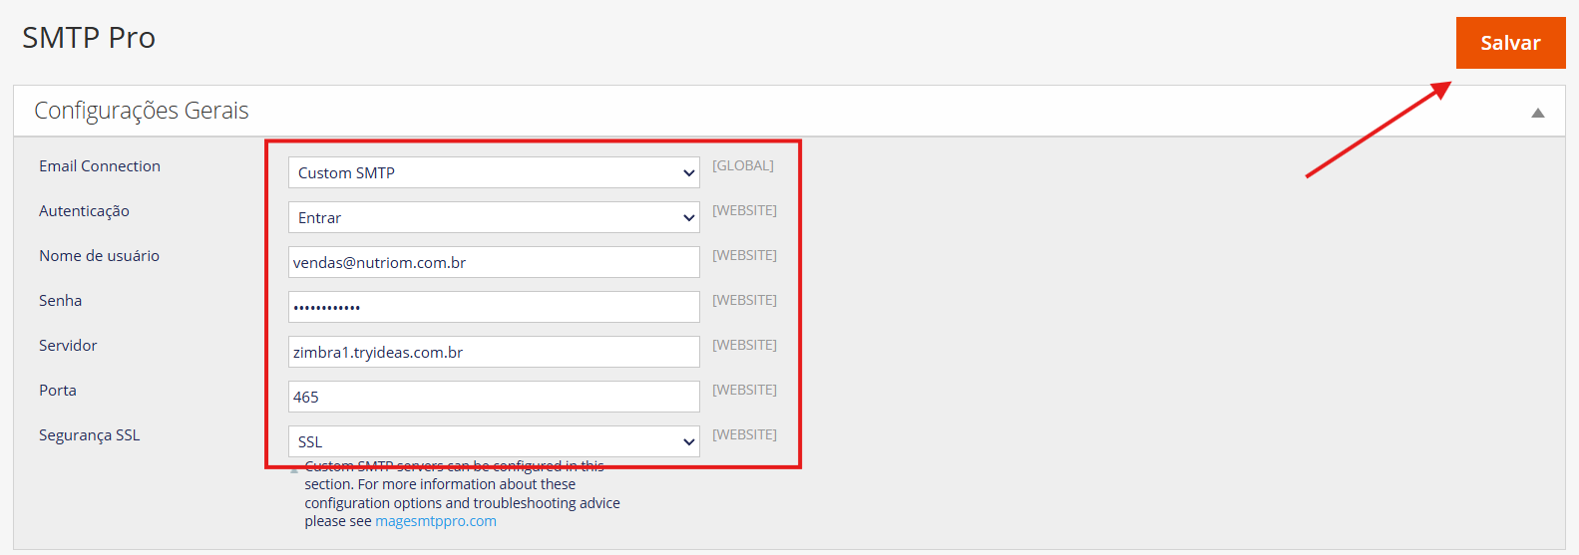
Task: Click the Nome de usuário label
Action: point(99,256)
